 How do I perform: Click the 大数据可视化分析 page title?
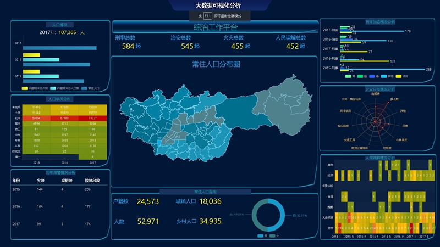(218, 5)
